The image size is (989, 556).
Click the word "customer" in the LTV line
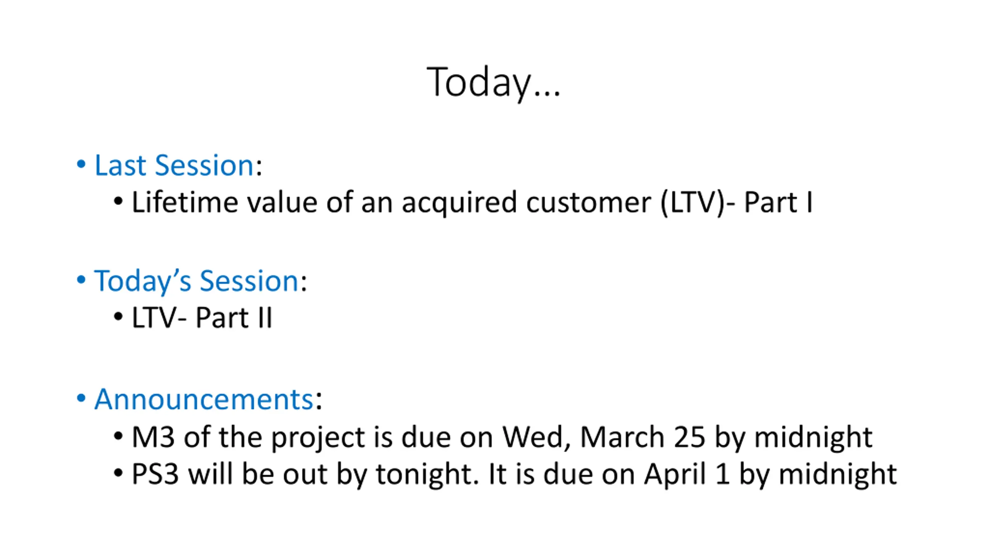pos(589,203)
